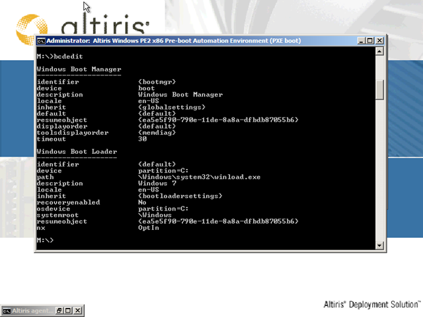Click the console scrollbar up arrow
The width and height of the screenshot is (423, 317).
pos(379,52)
